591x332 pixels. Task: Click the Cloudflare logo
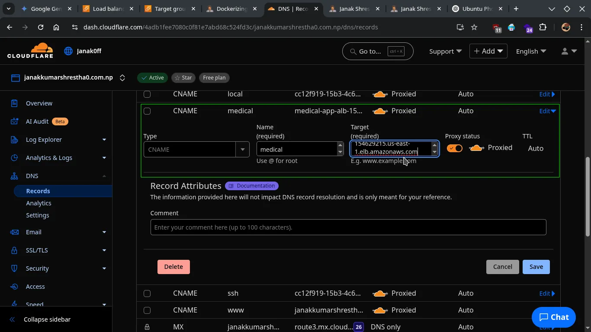pyautogui.click(x=30, y=51)
